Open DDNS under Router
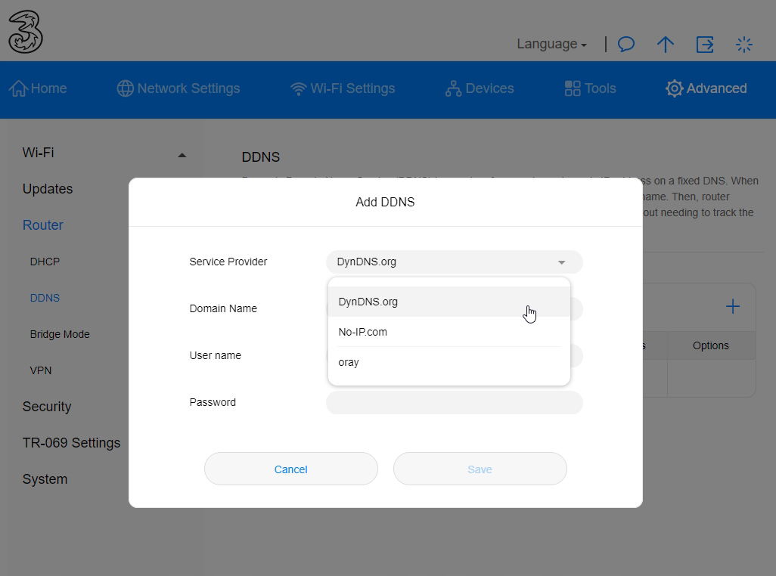The width and height of the screenshot is (776, 576). pos(45,298)
